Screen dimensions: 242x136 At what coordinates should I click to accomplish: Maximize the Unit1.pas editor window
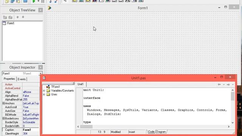(222, 77)
